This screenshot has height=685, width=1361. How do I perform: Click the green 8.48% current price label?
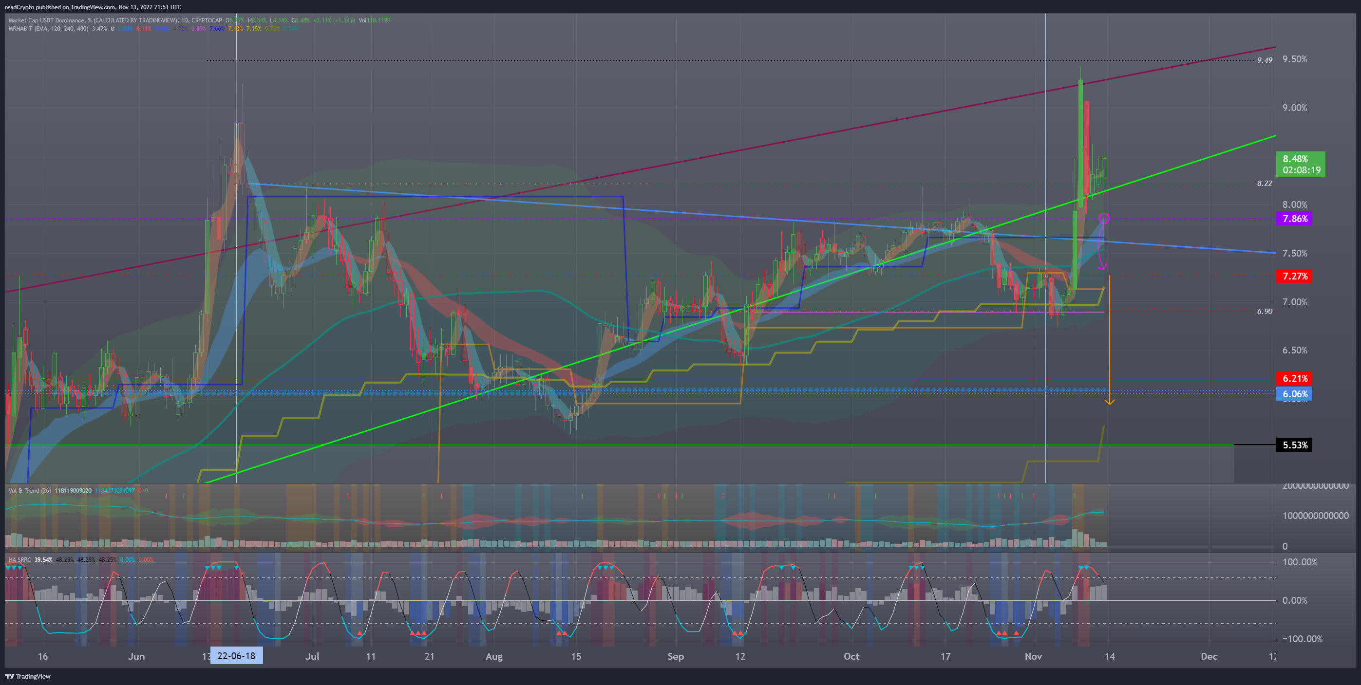pyautogui.click(x=1301, y=164)
